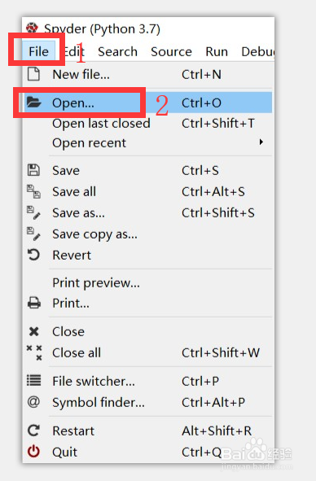
Task: Click the open folder icon
Action: tap(33, 103)
